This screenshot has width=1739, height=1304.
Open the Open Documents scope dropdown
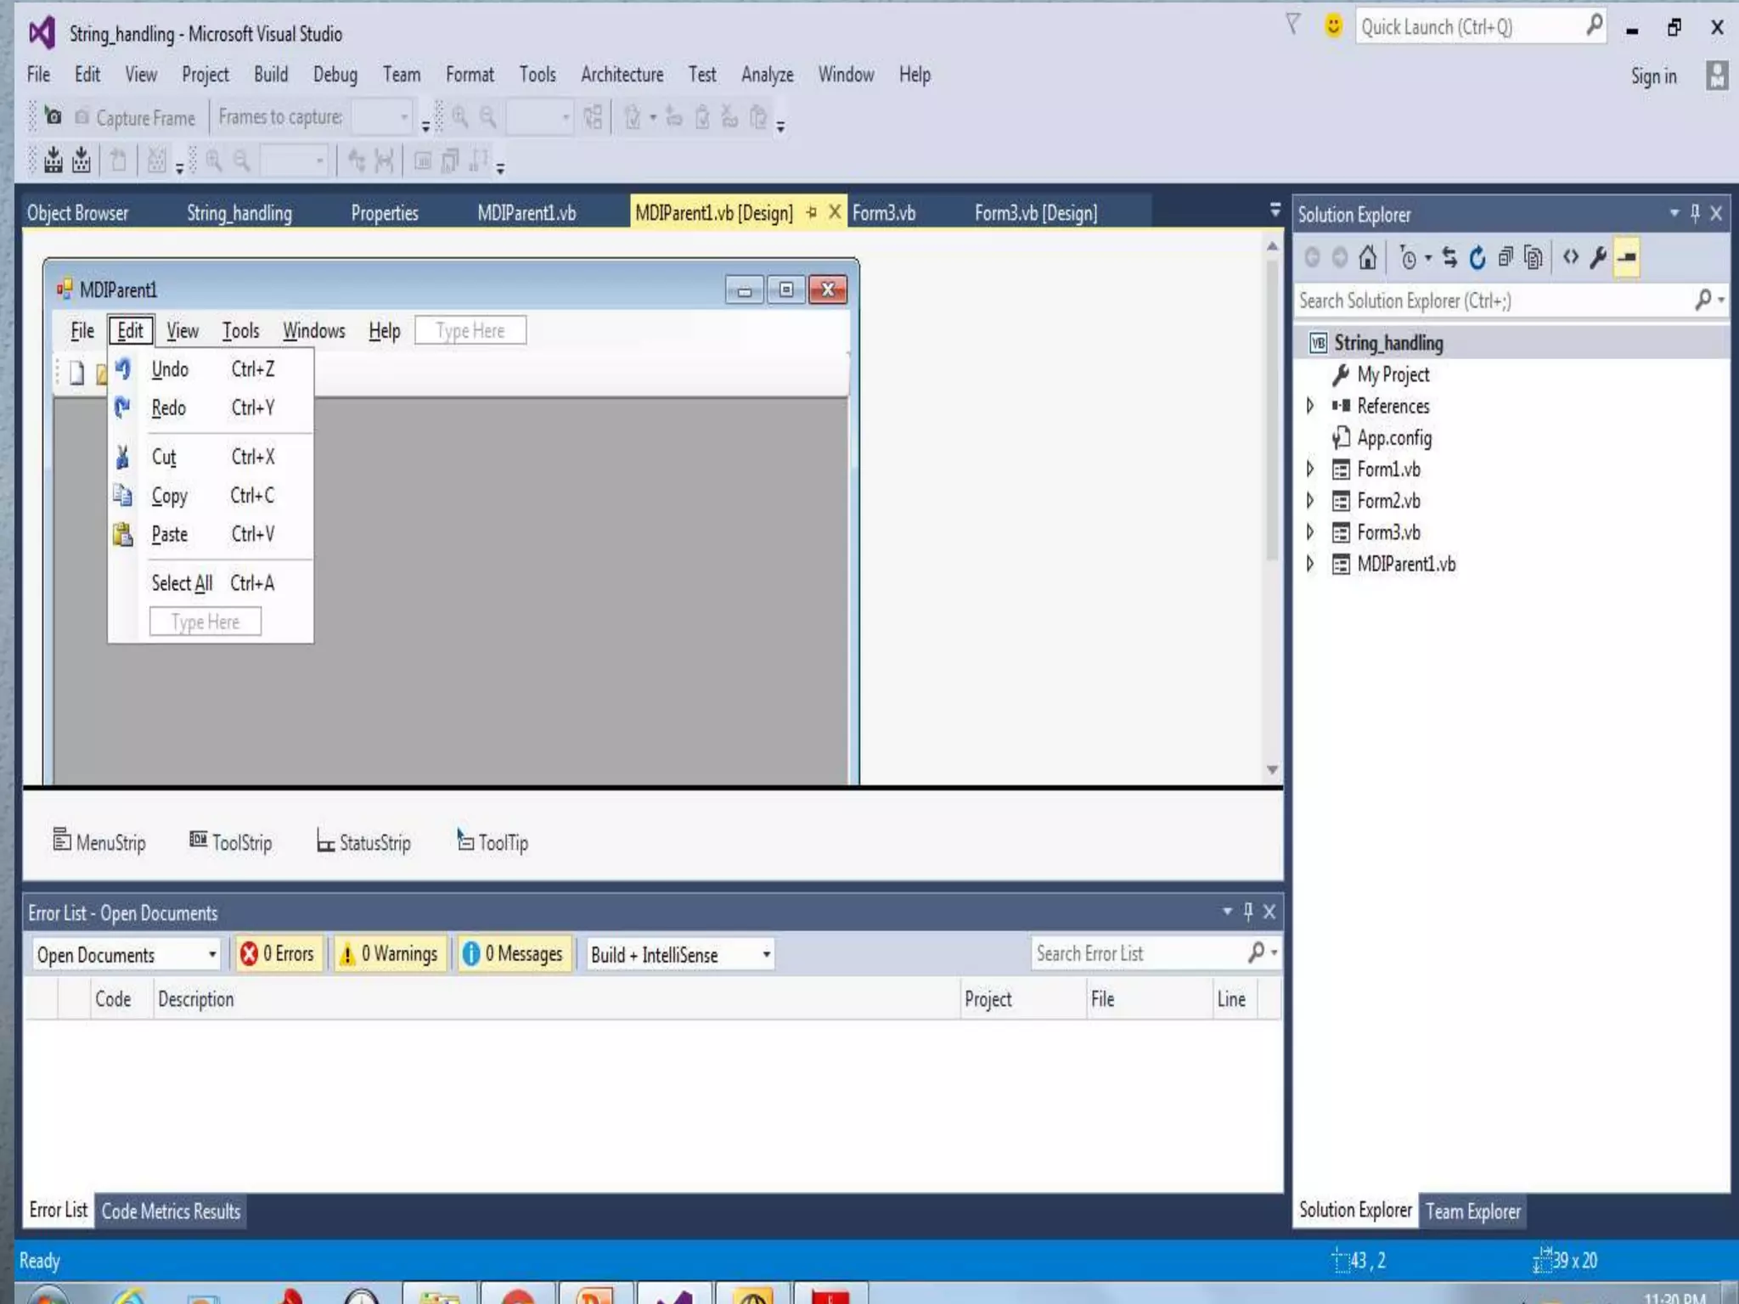(127, 954)
